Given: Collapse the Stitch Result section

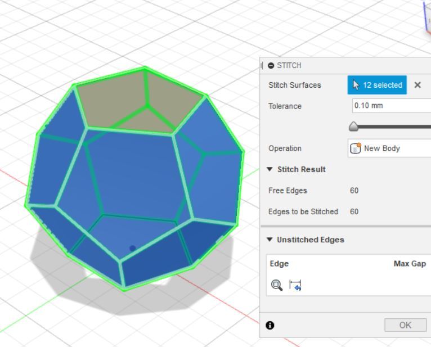Looking at the screenshot, I should [x=270, y=169].
